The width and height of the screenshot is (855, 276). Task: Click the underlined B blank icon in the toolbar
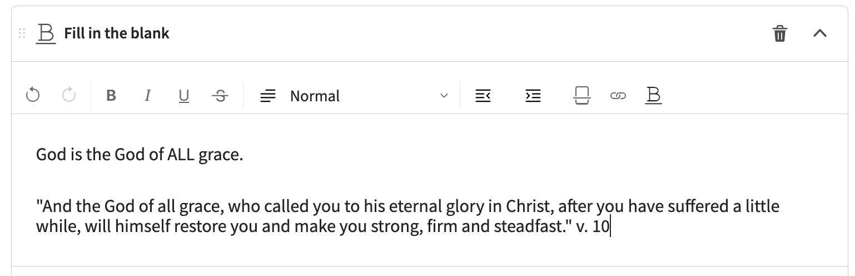coord(654,96)
